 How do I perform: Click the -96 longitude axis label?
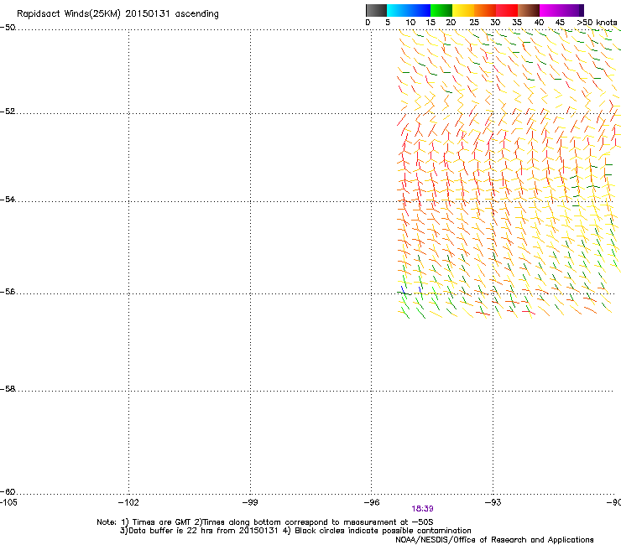[x=372, y=502]
